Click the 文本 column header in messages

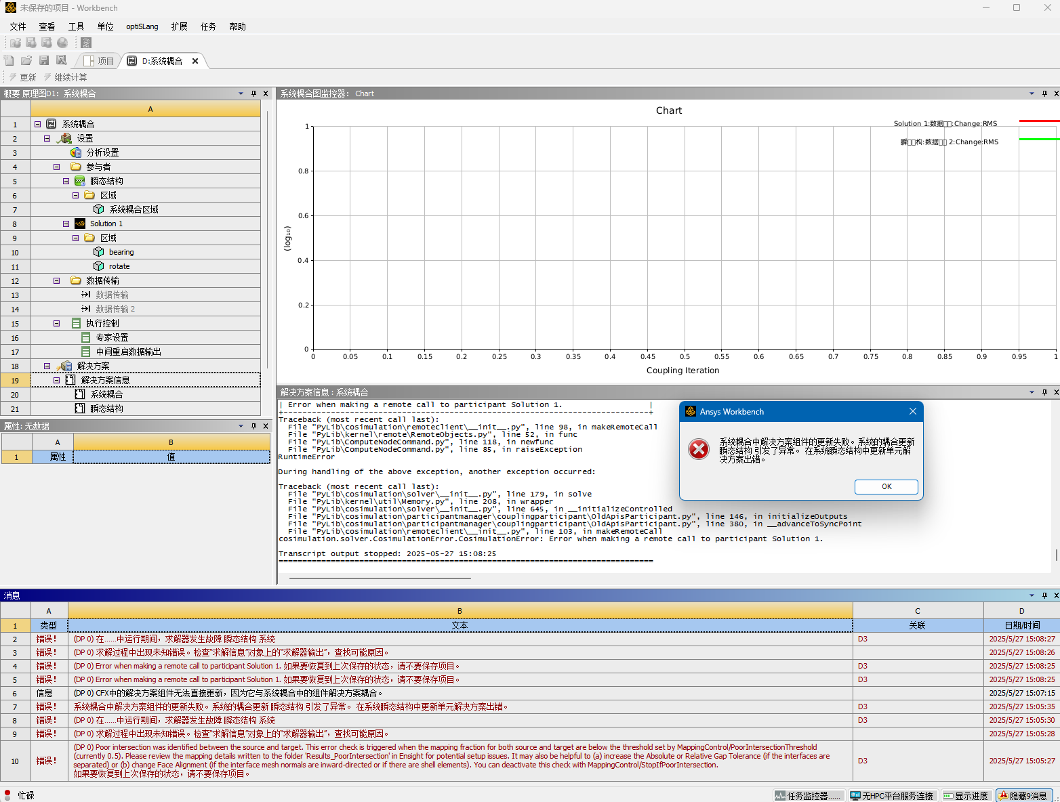[460, 625]
